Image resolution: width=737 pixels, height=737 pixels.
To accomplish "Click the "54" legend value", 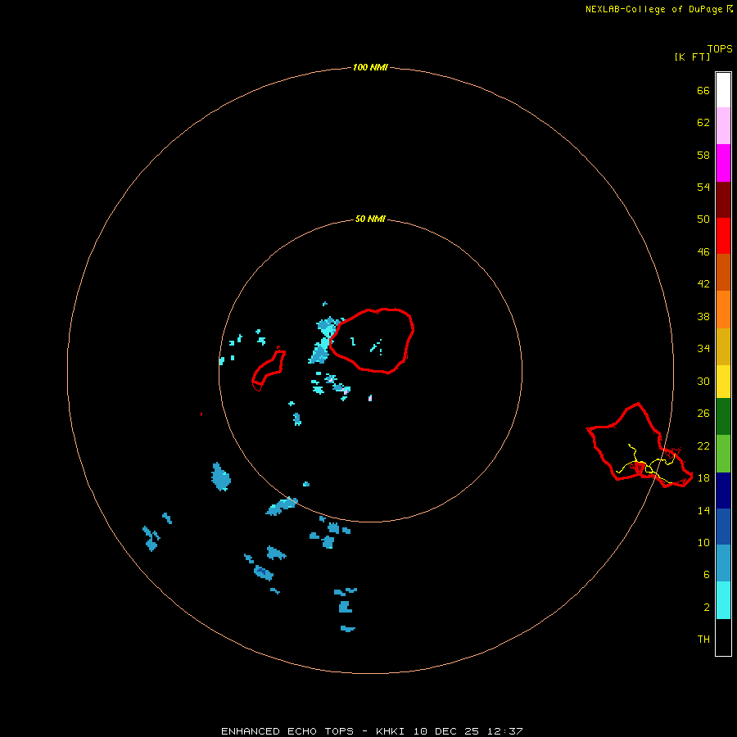I will (703, 187).
